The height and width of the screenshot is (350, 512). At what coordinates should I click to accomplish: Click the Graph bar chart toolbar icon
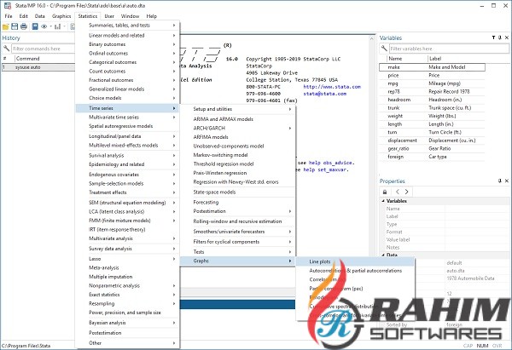point(58,26)
